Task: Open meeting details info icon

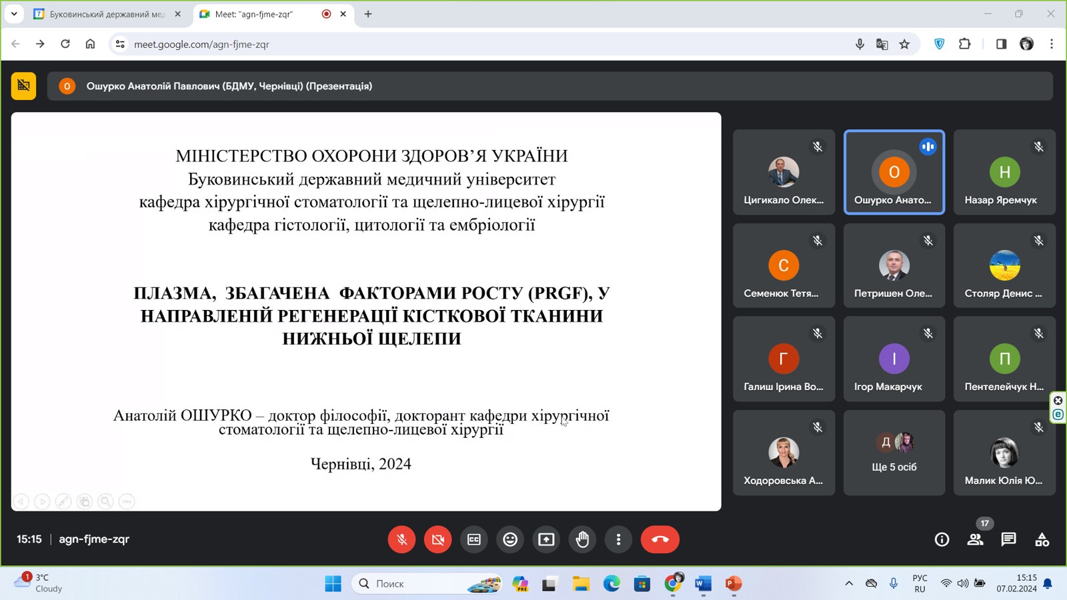Action: [x=942, y=539]
